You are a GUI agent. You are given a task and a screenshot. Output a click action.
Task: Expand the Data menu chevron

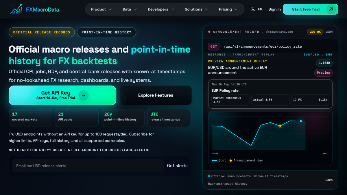point(135,9)
